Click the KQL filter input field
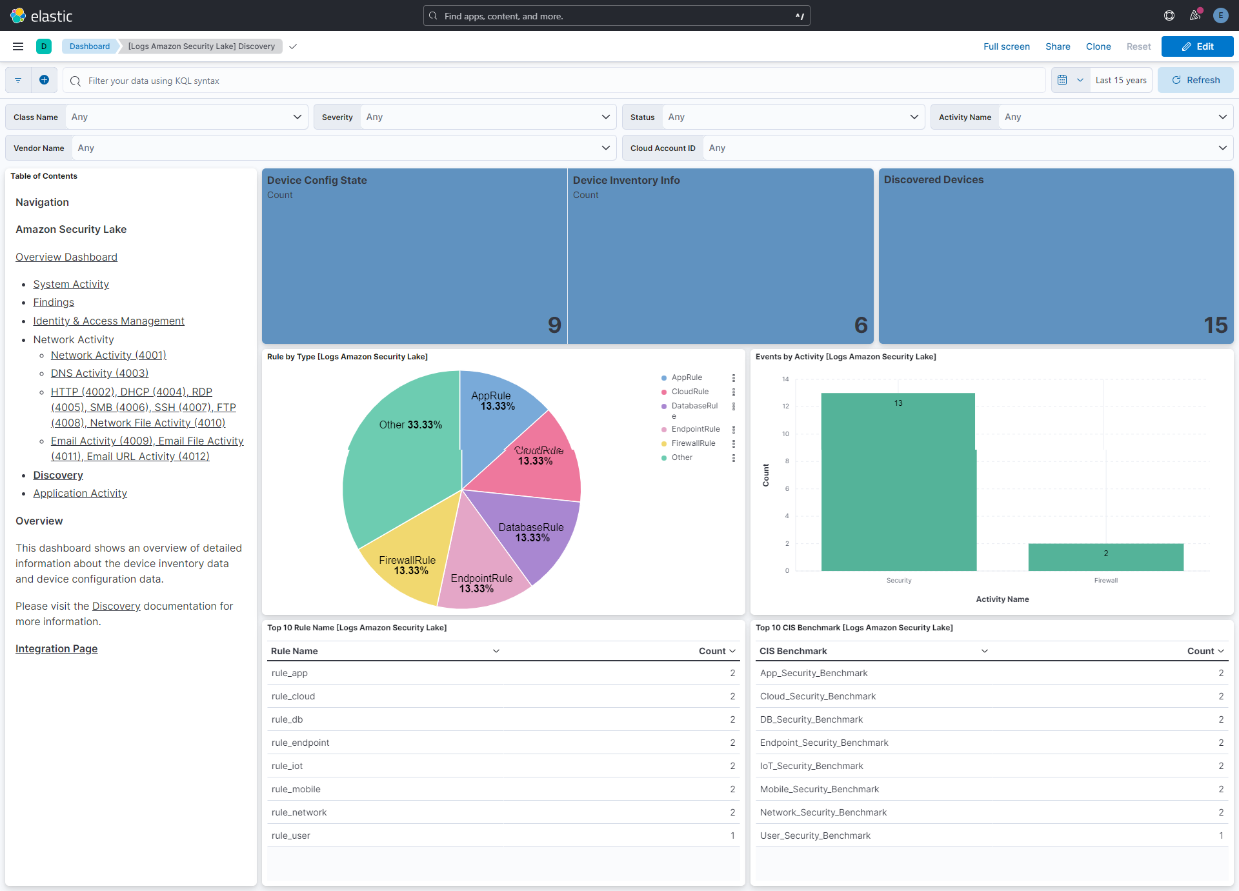Image resolution: width=1239 pixels, height=891 pixels. (x=555, y=81)
